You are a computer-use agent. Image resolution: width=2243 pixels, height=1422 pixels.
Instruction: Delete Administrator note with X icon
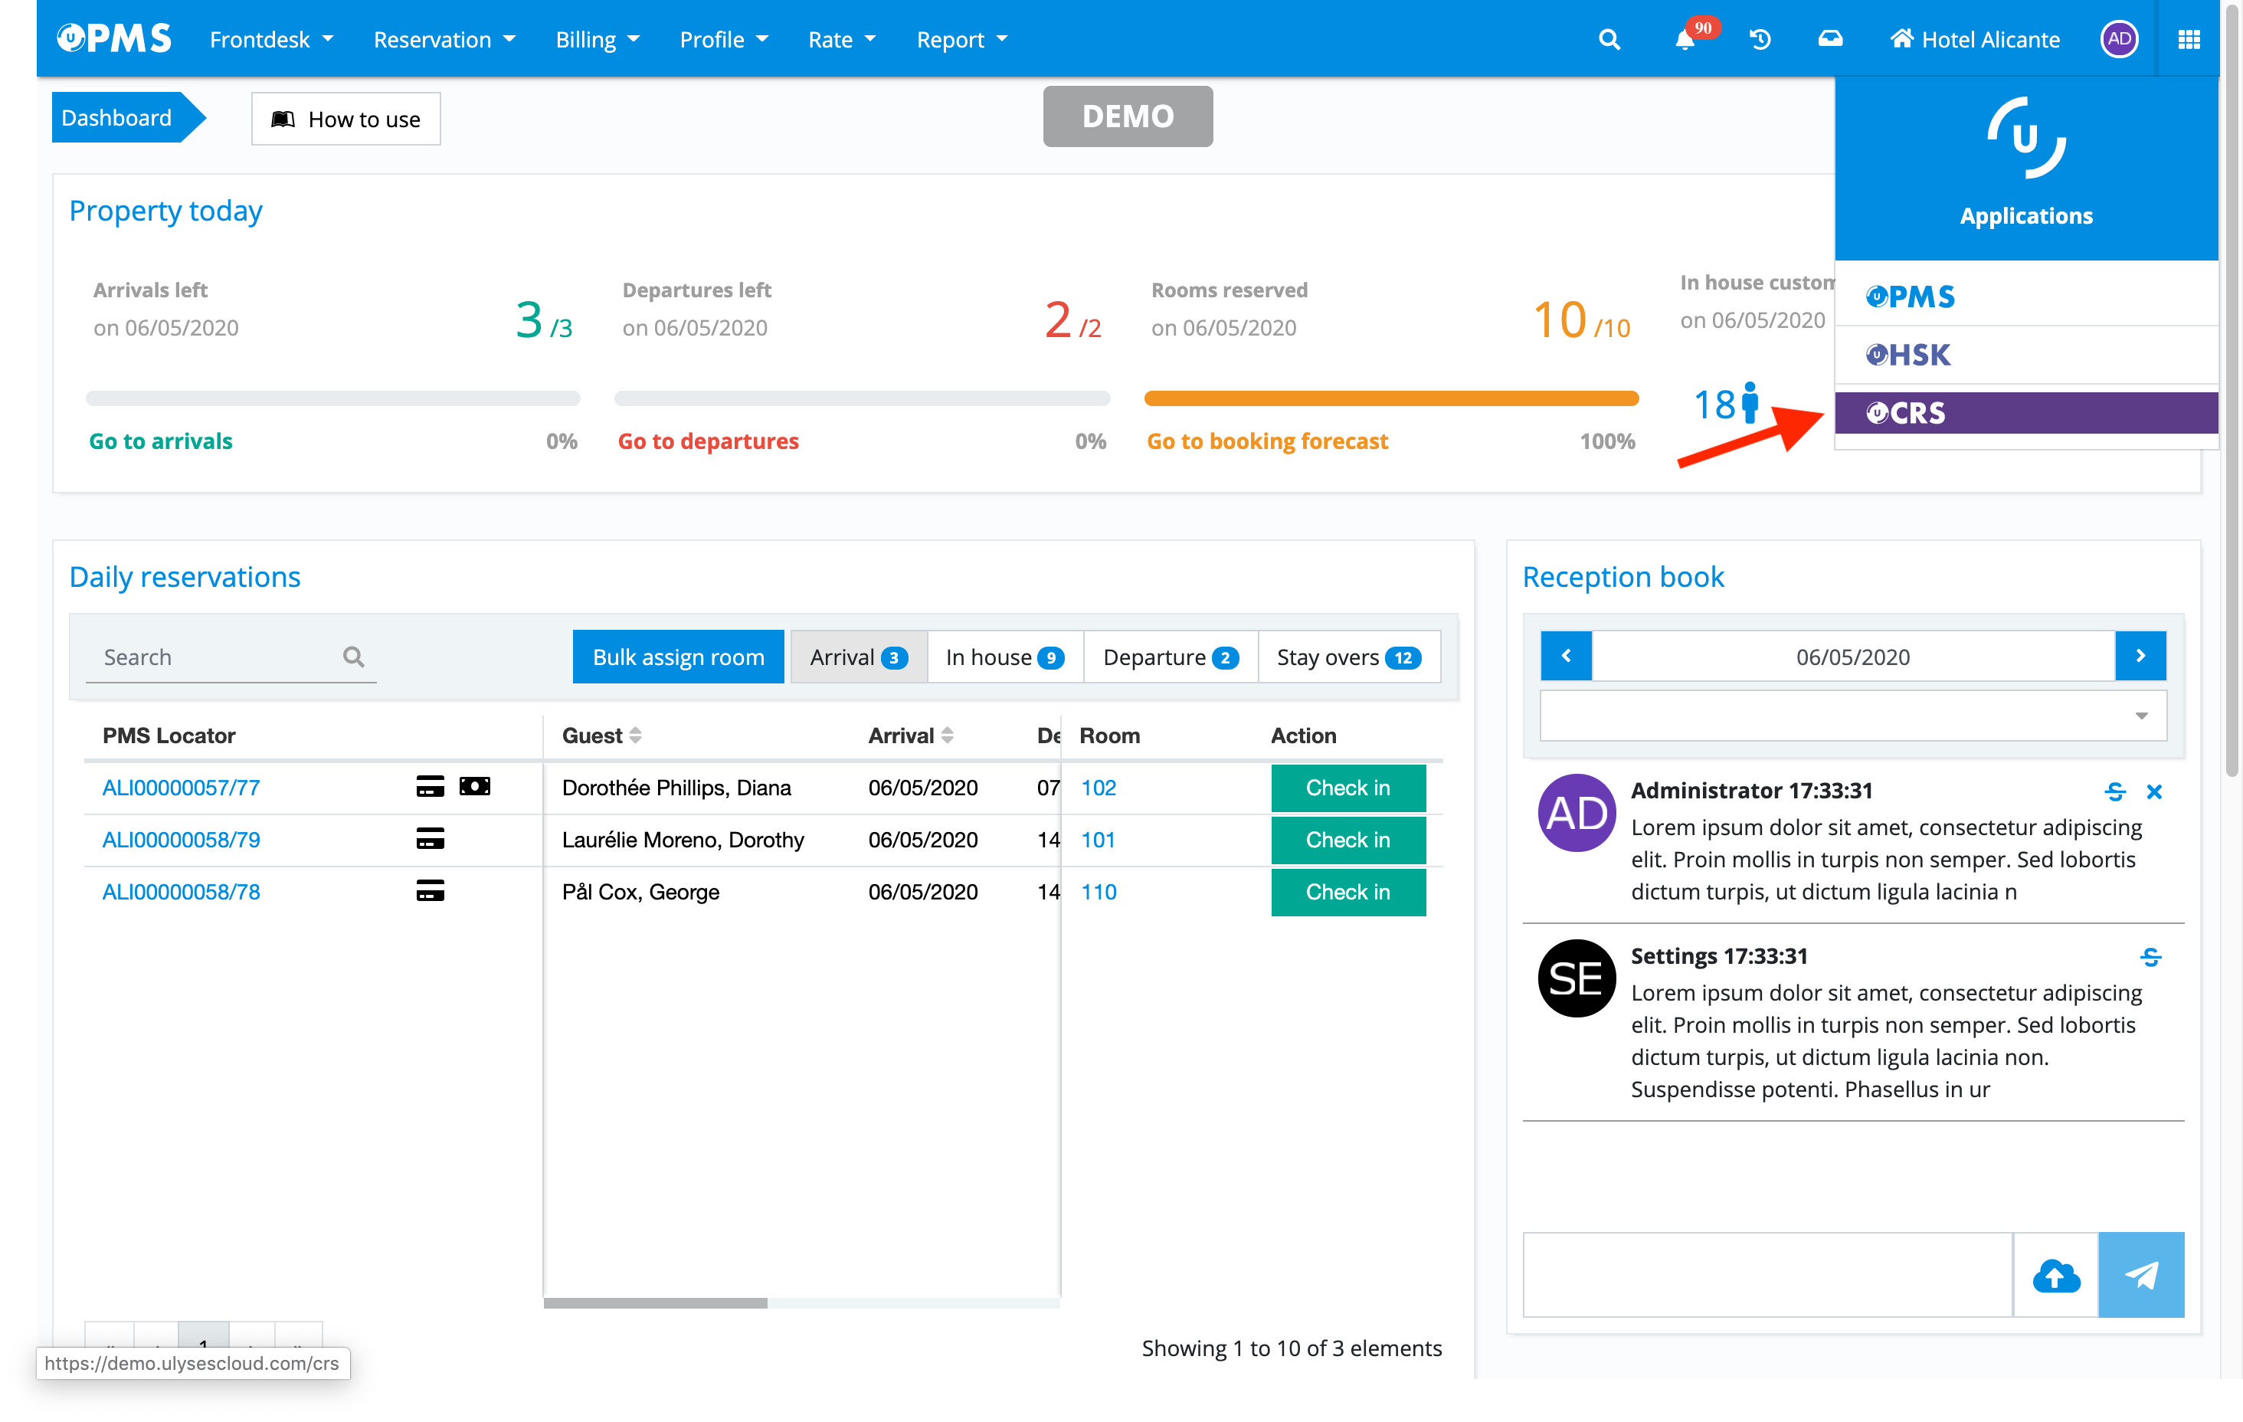pyautogui.click(x=2153, y=792)
